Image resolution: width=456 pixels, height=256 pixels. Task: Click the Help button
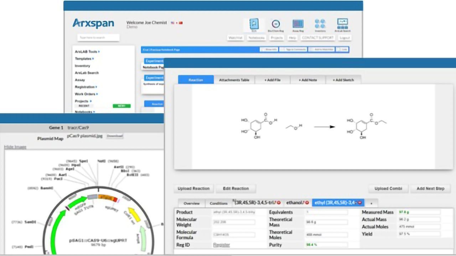(292, 38)
